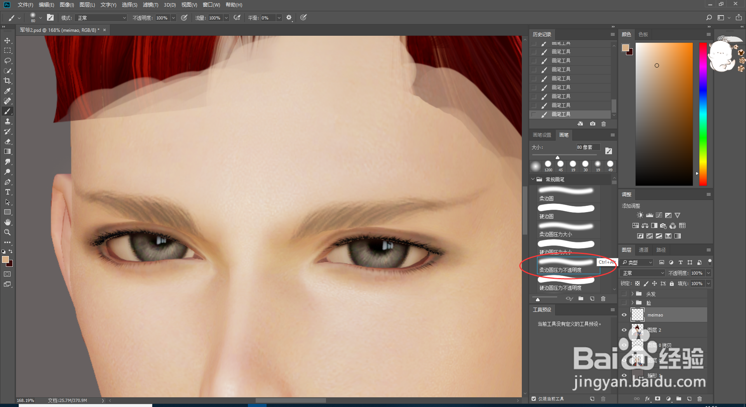Click the 80 像素 brush size field
The height and width of the screenshot is (407, 746).
pyautogui.click(x=588, y=147)
